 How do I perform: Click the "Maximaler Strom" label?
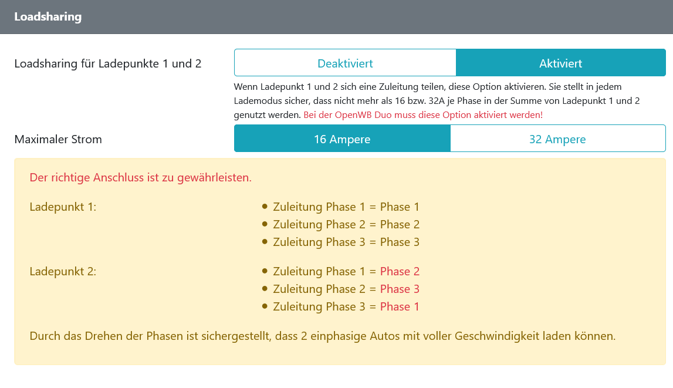[x=58, y=139]
